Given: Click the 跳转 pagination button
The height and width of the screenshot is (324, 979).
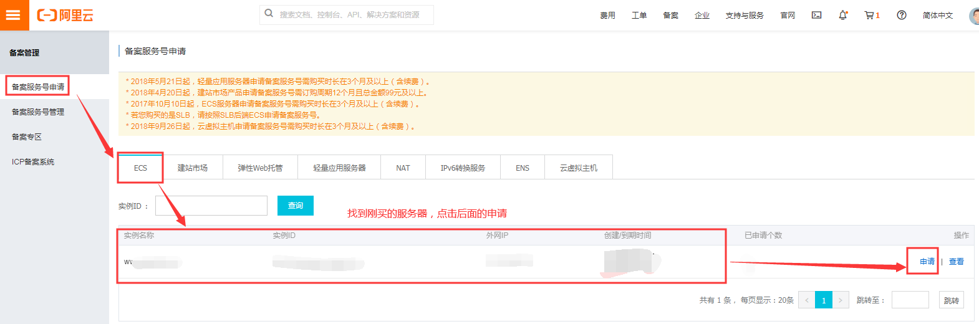Looking at the screenshot, I should pos(951,300).
